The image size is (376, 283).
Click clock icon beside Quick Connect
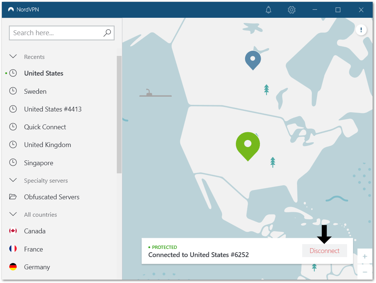pyautogui.click(x=13, y=127)
